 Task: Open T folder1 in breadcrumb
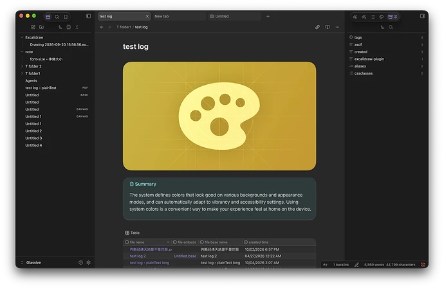[124, 27]
